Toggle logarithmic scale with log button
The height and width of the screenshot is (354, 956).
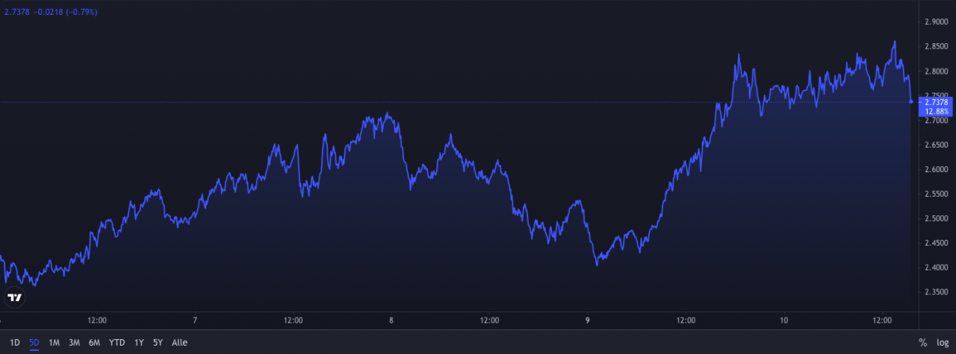pyautogui.click(x=943, y=343)
